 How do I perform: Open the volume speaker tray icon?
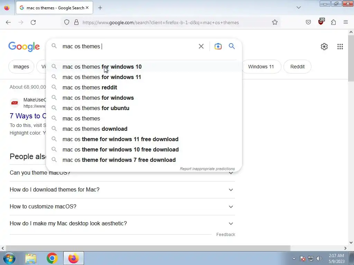coord(319,258)
